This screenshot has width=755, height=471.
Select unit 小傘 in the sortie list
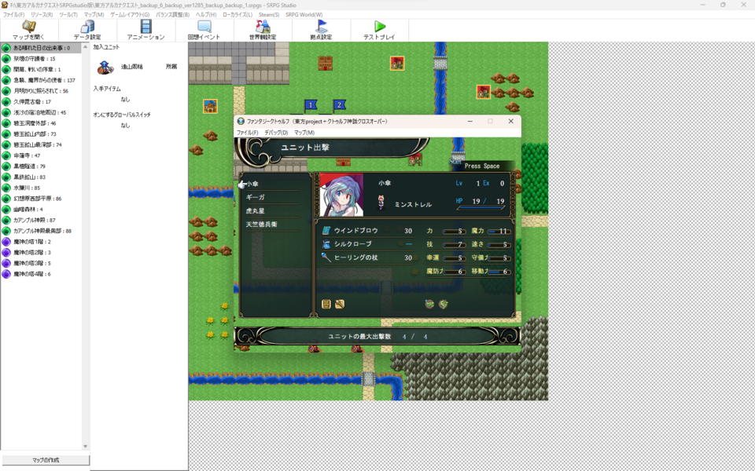tap(252, 184)
